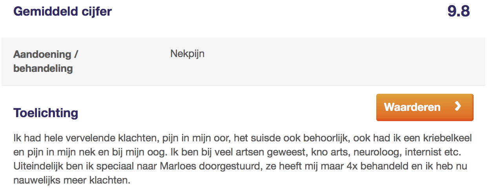Select the Nekpijn condition value
This screenshot has width=492, height=189.
point(188,53)
